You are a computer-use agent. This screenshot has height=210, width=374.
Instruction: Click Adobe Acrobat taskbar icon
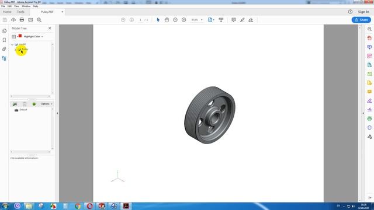click(x=126, y=206)
